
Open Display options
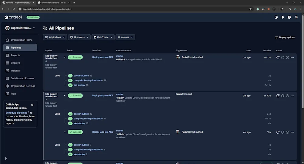[285, 37]
